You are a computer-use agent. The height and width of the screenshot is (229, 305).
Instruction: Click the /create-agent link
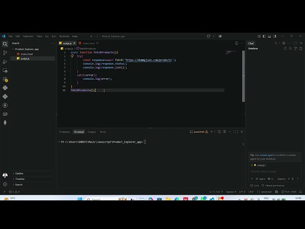point(267,155)
